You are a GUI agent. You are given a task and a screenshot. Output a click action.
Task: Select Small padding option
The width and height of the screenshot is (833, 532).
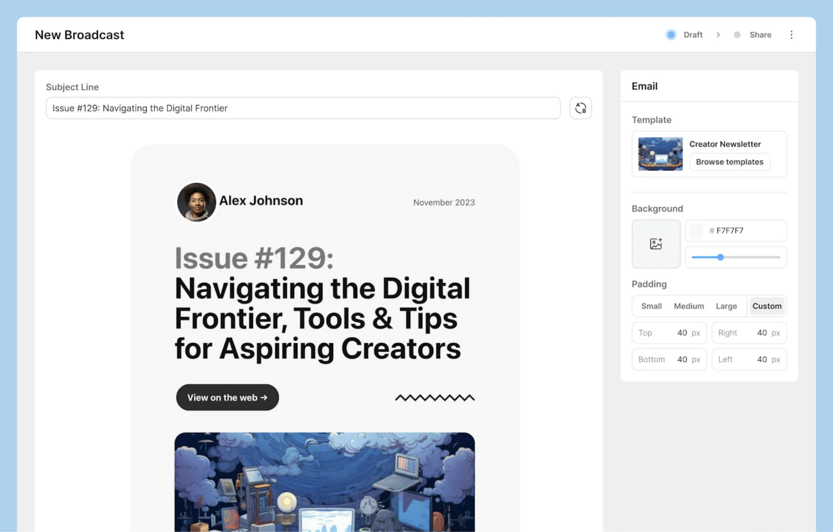pyautogui.click(x=651, y=306)
